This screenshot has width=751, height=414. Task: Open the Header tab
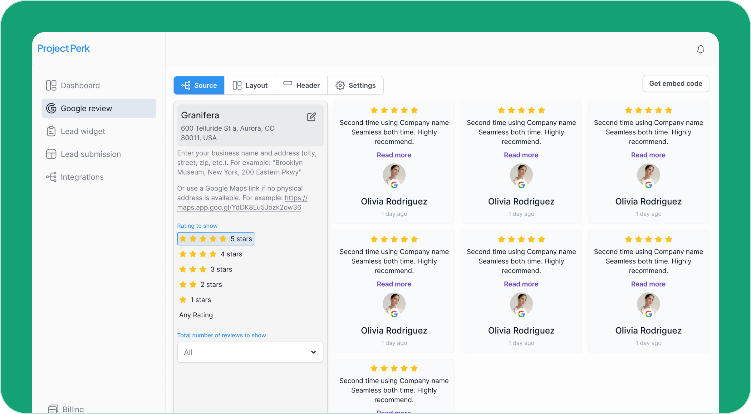[x=302, y=85]
